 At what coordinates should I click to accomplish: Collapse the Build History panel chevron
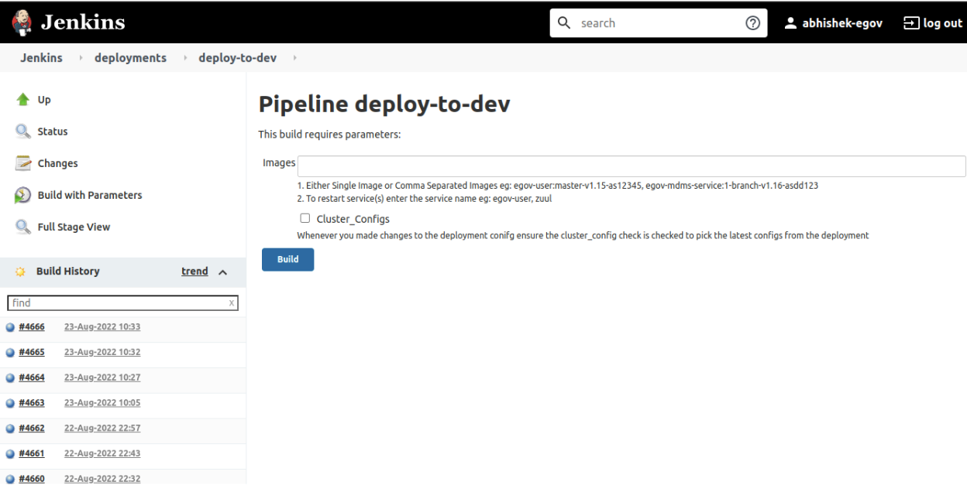pyautogui.click(x=223, y=272)
